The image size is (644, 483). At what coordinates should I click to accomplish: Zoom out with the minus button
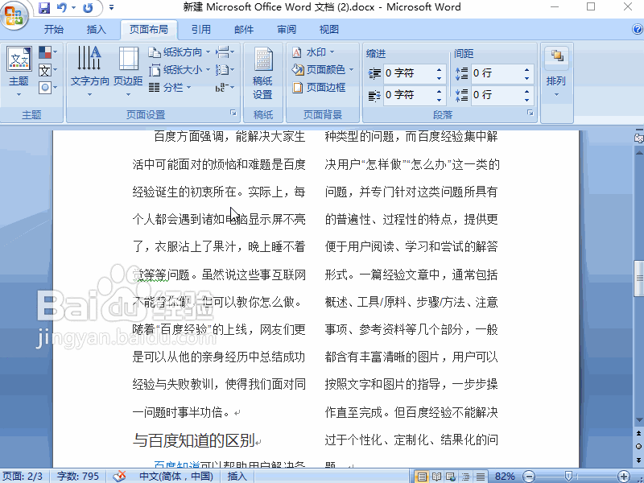click(529, 477)
